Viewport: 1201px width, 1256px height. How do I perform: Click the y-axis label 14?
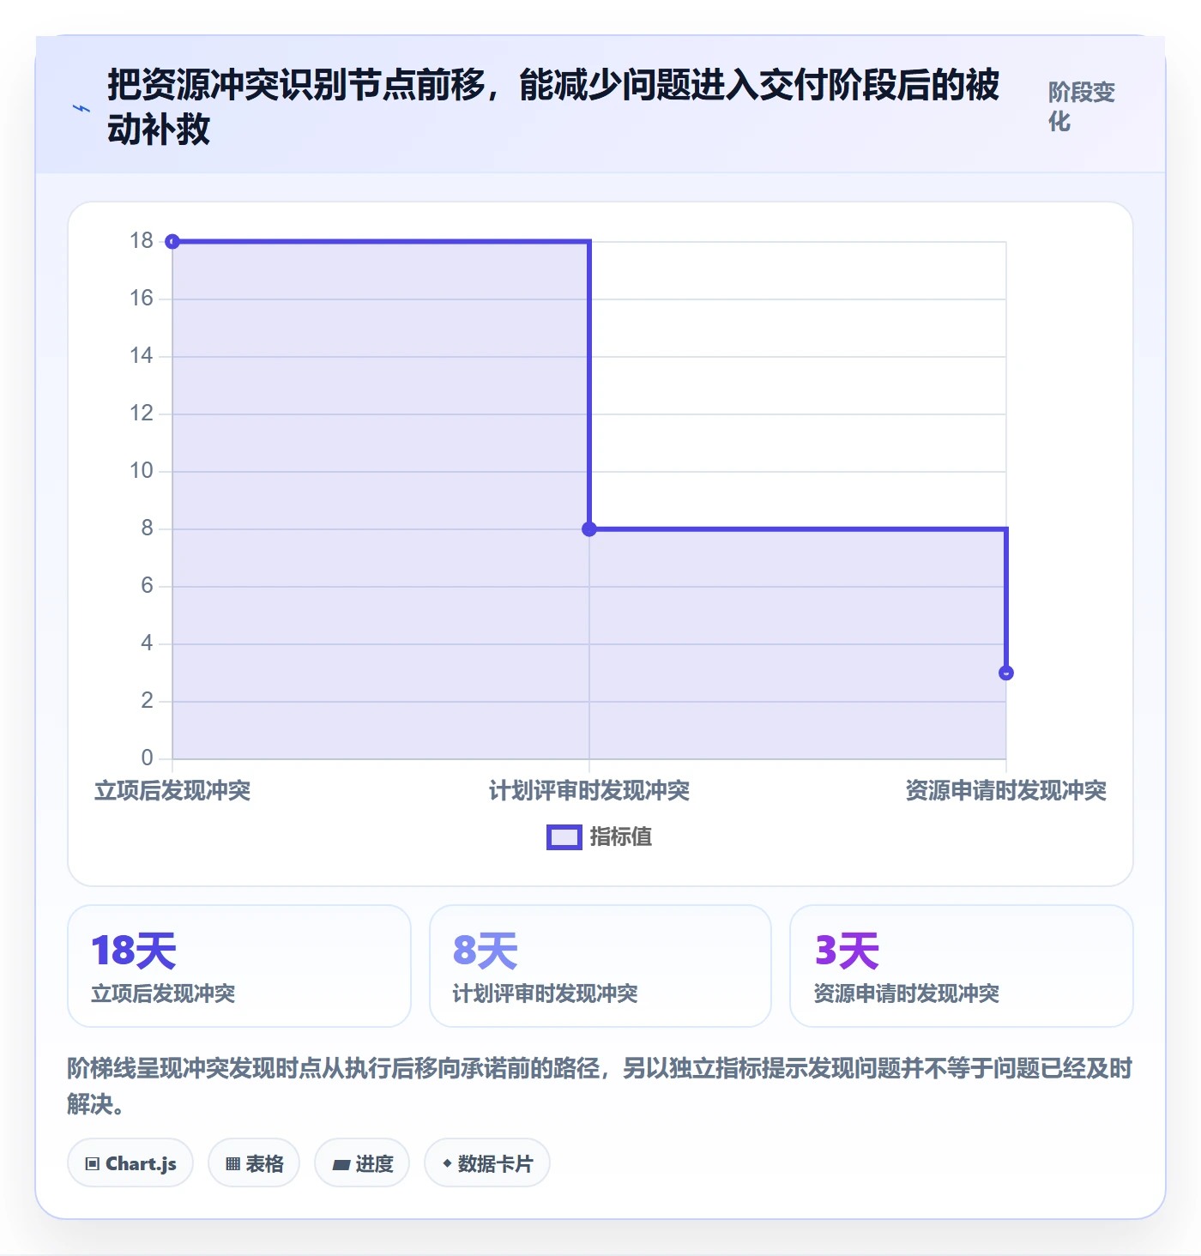pos(142,356)
